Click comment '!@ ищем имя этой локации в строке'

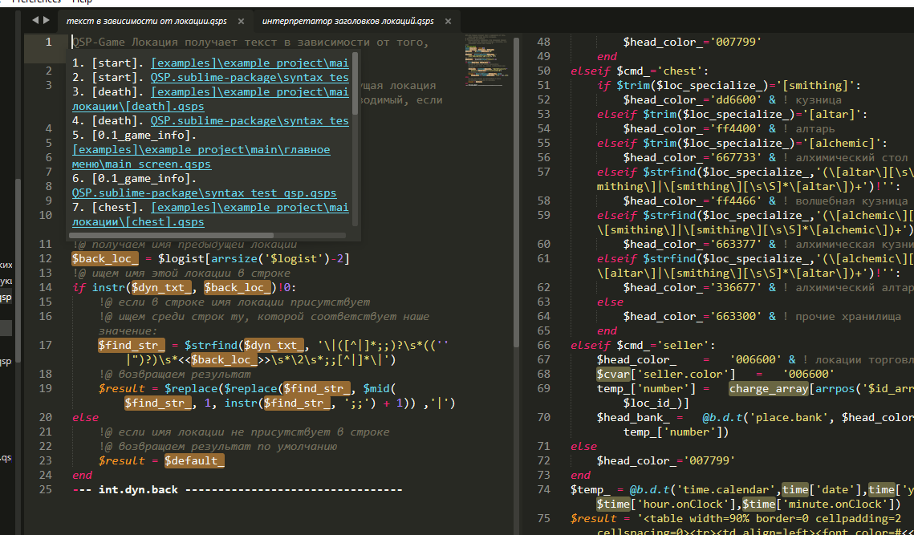pyautogui.click(x=181, y=273)
